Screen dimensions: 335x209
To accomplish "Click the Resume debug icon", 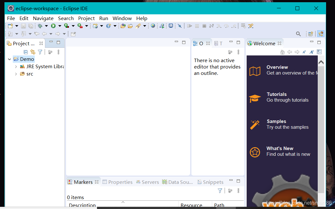I will [190, 26].
